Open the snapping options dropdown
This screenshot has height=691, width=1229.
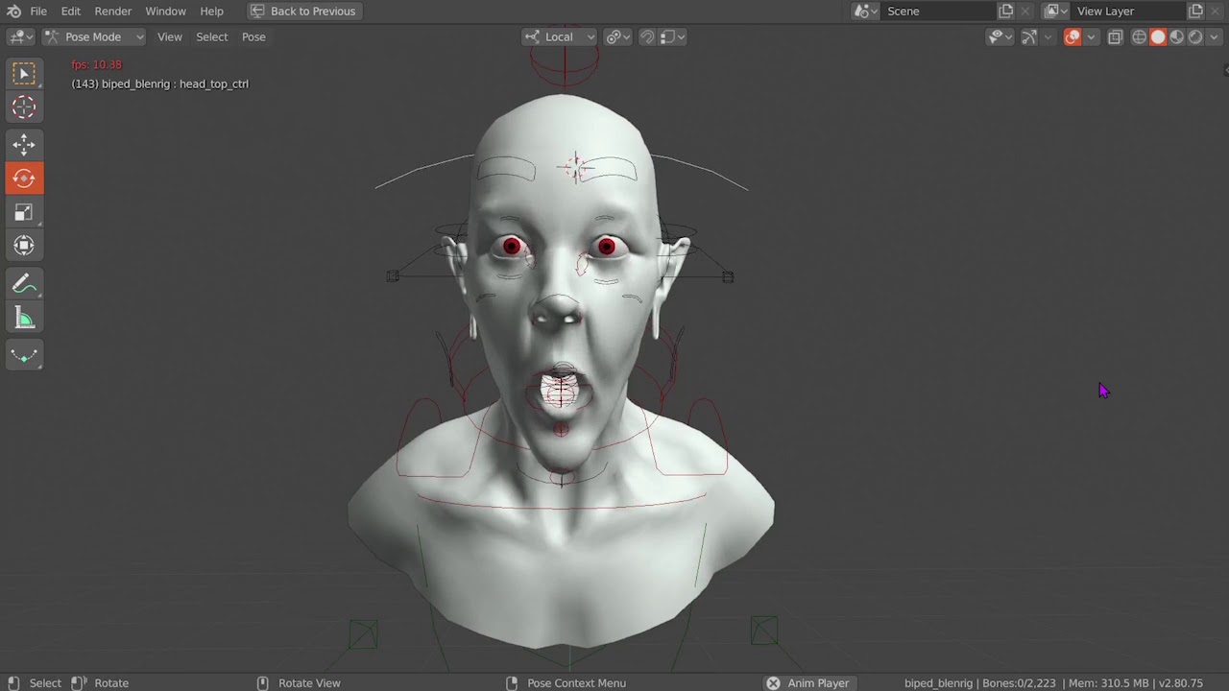pos(672,36)
